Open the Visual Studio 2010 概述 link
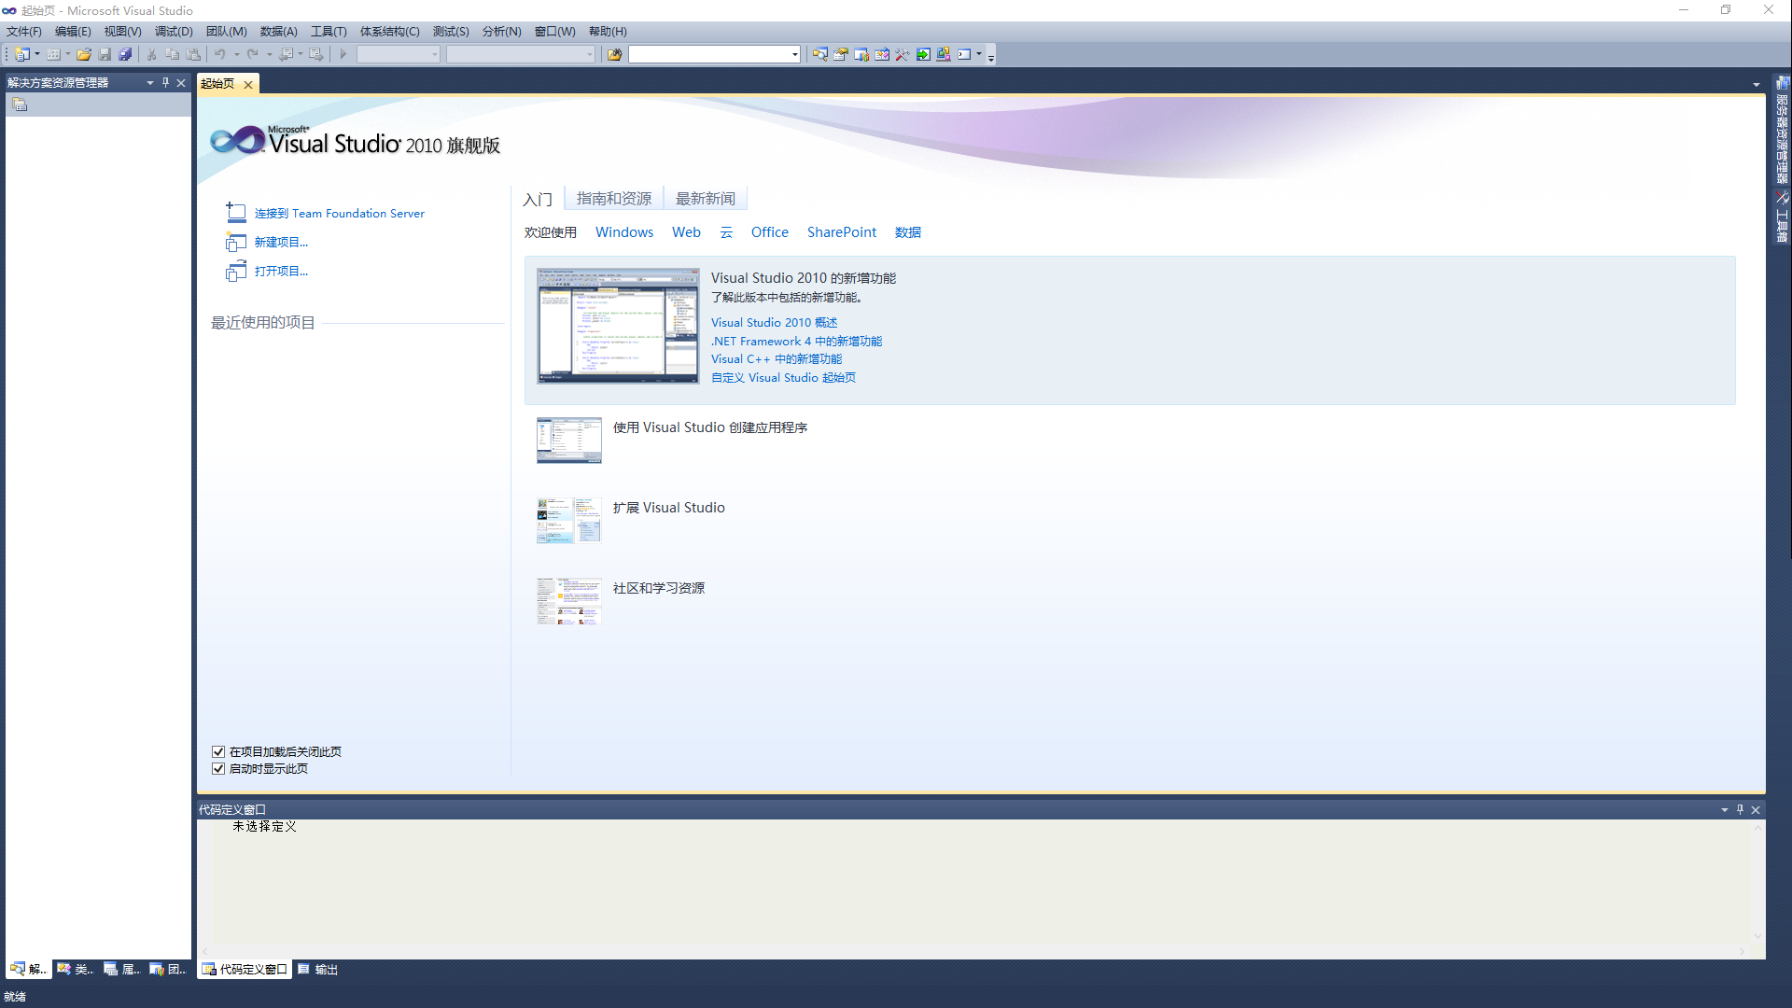Screen dimensions: 1792x1008 coord(775,322)
